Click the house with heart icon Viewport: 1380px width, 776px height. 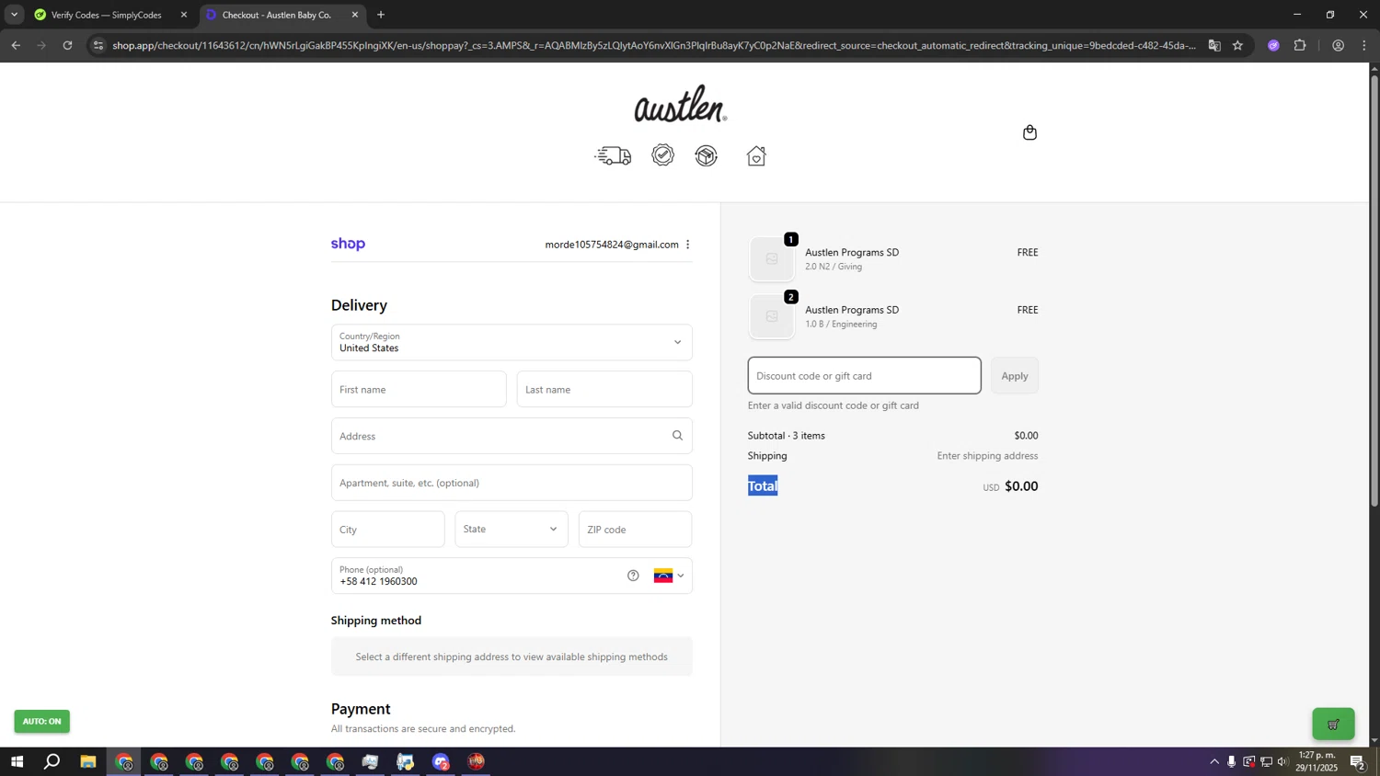pos(756,155)
